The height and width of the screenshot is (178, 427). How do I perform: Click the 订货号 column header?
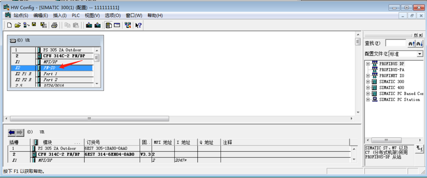coord(112,142)
